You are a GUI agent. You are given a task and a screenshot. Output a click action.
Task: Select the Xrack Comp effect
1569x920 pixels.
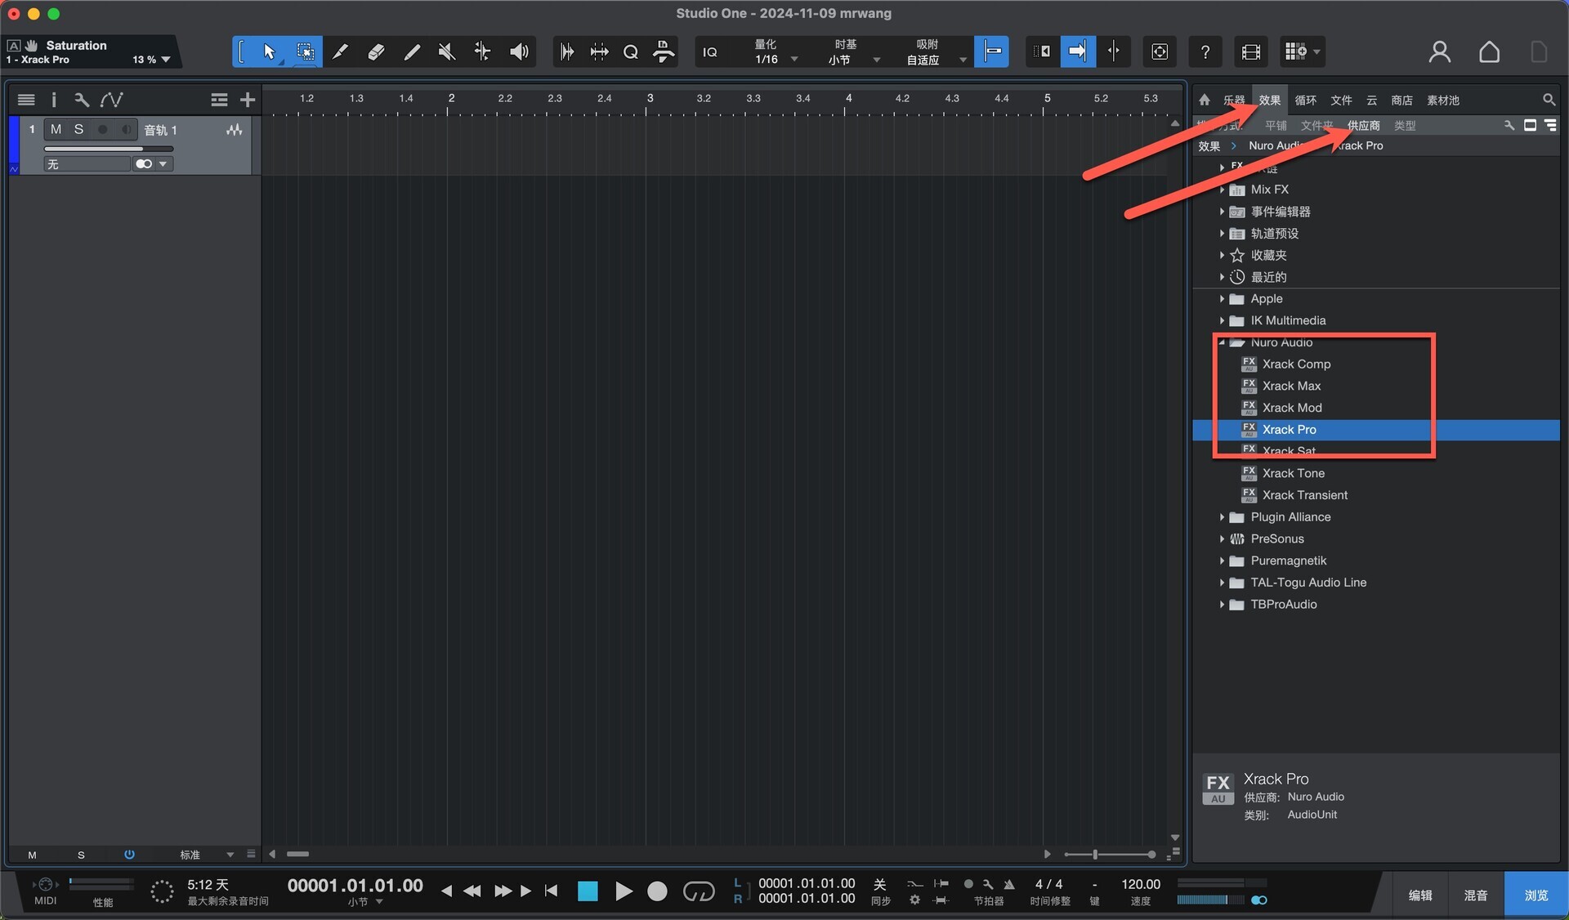[1296, 364]
